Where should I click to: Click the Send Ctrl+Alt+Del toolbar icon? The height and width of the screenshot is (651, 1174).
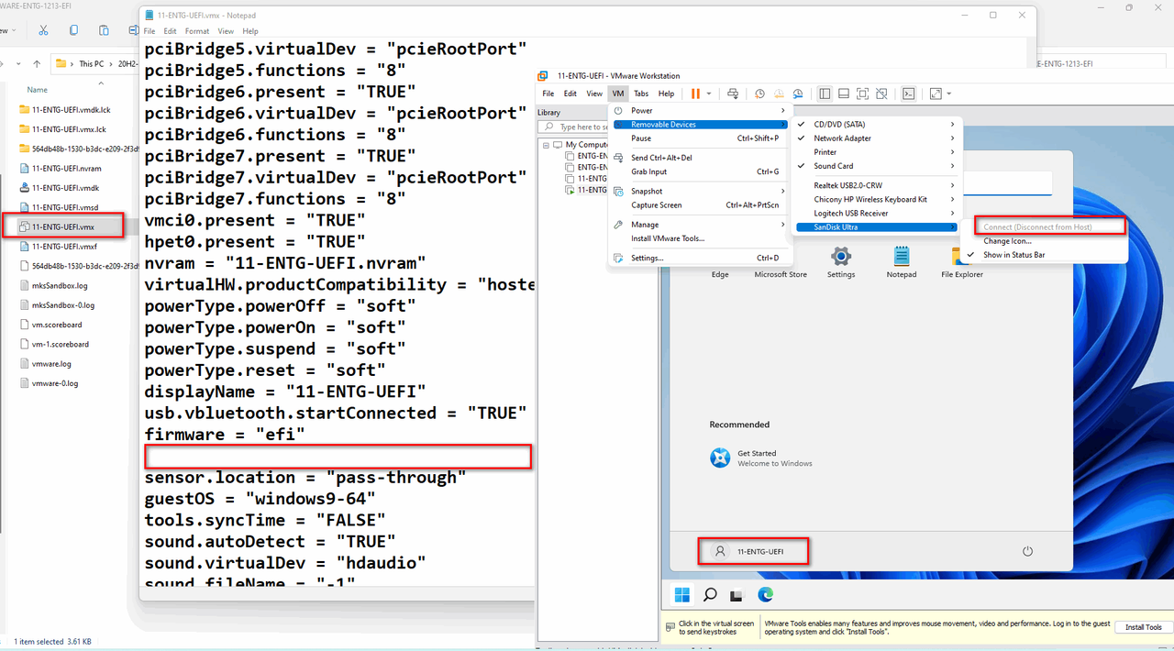point(732,94)
